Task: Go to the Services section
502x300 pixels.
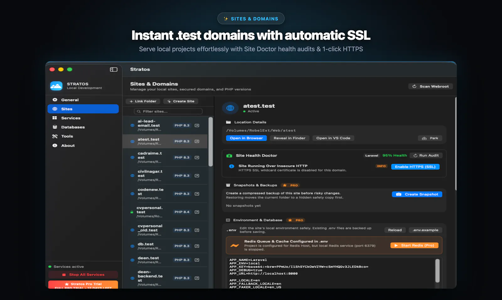Action: click(83, 118)
